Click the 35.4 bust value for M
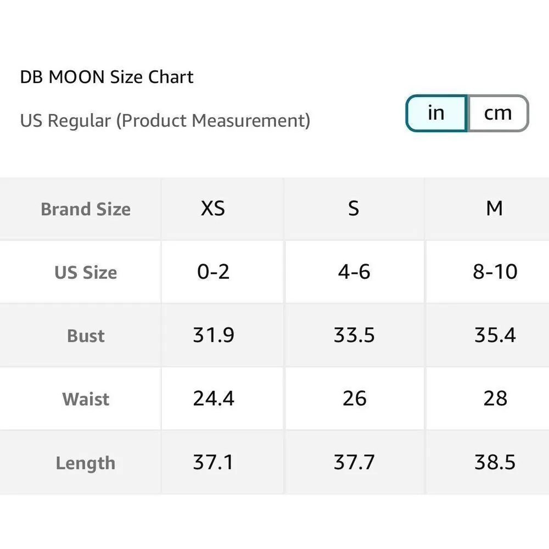The width and height of the screenshot is (549, 549). (x=495, y=335)
